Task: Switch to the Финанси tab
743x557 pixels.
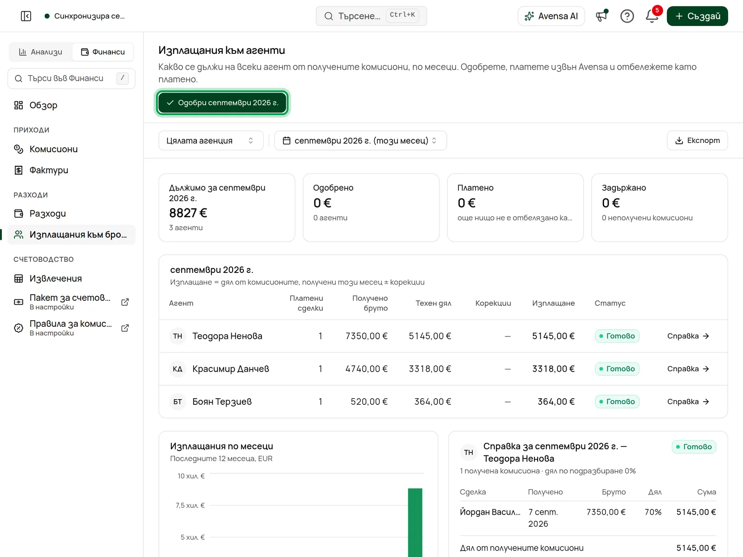Action: pos(103,52)
